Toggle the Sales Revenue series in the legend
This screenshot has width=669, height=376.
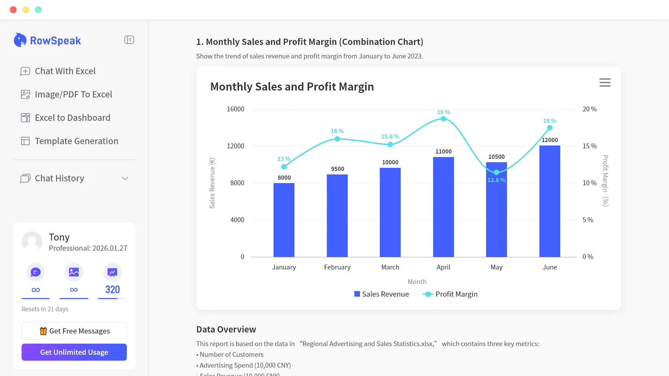[382, 294]
